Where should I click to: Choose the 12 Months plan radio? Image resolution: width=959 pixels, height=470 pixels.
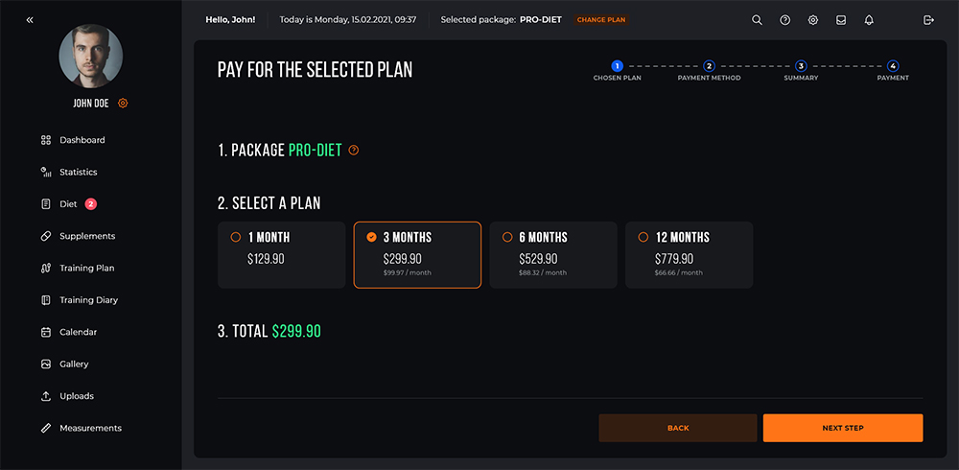pos(643,237)
